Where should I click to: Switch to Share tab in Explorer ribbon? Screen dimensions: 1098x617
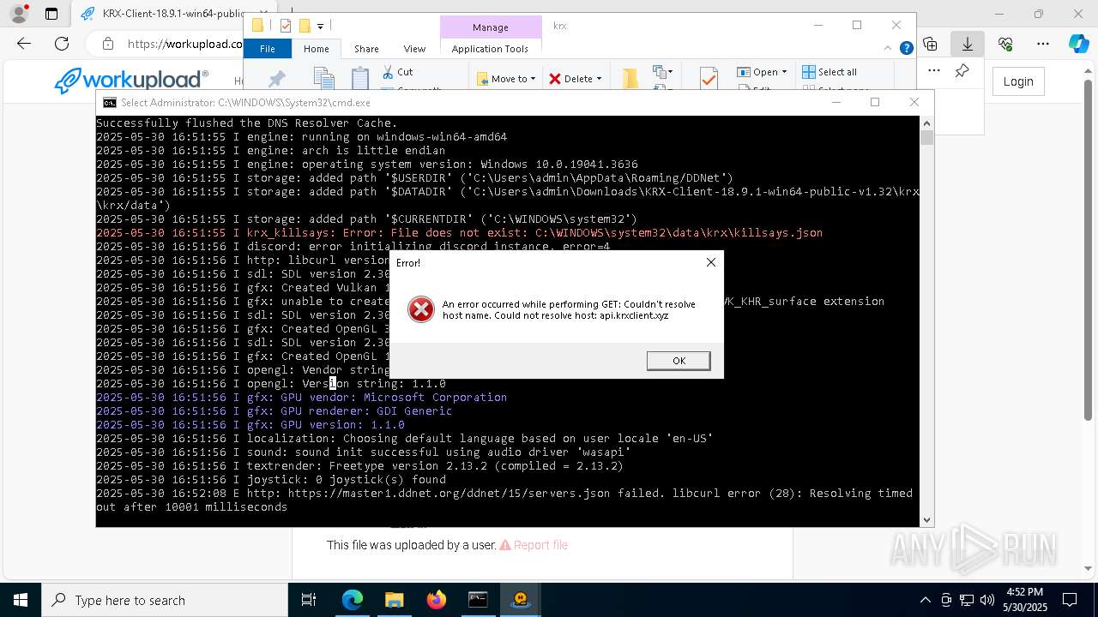(366, 49)
